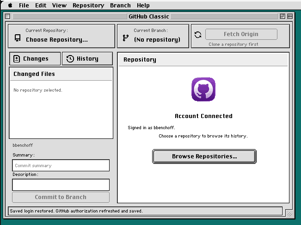Click the 'No repository selected.' text
This screenshot has height=225, width=301.
[38, 90]
